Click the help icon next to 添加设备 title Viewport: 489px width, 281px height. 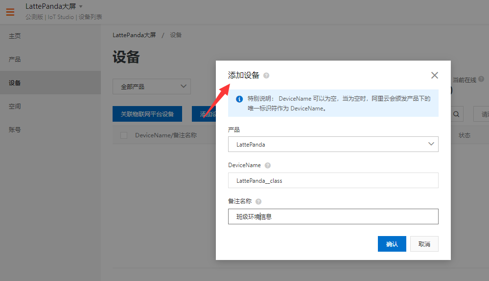click(x=266, y=76)
